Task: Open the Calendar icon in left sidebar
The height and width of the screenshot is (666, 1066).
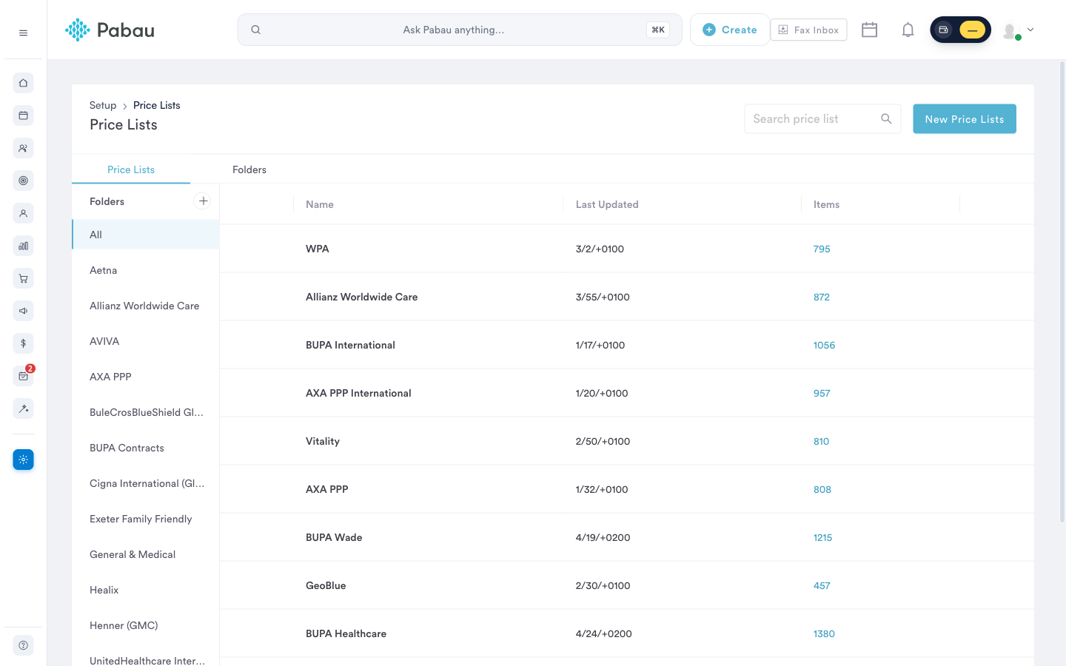Action: 23,115
